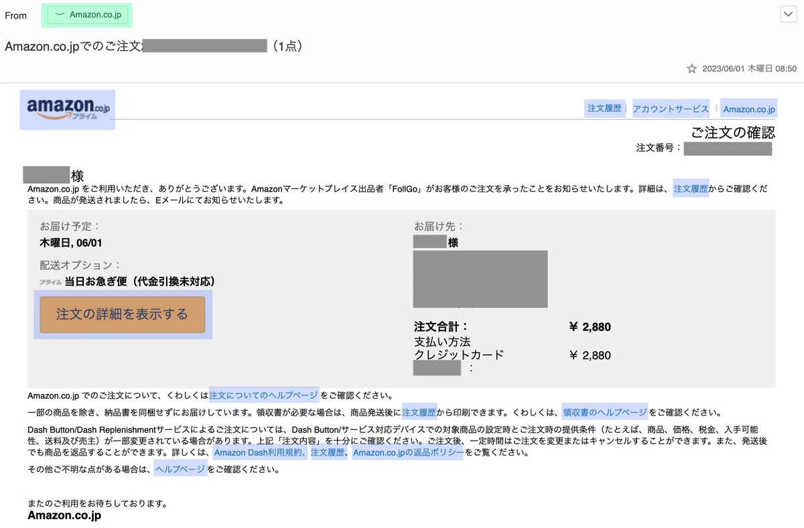The width and height of the screenshot is (804, 528).
Task: Click the クレジットカード payment label
Action: [459, 355]
